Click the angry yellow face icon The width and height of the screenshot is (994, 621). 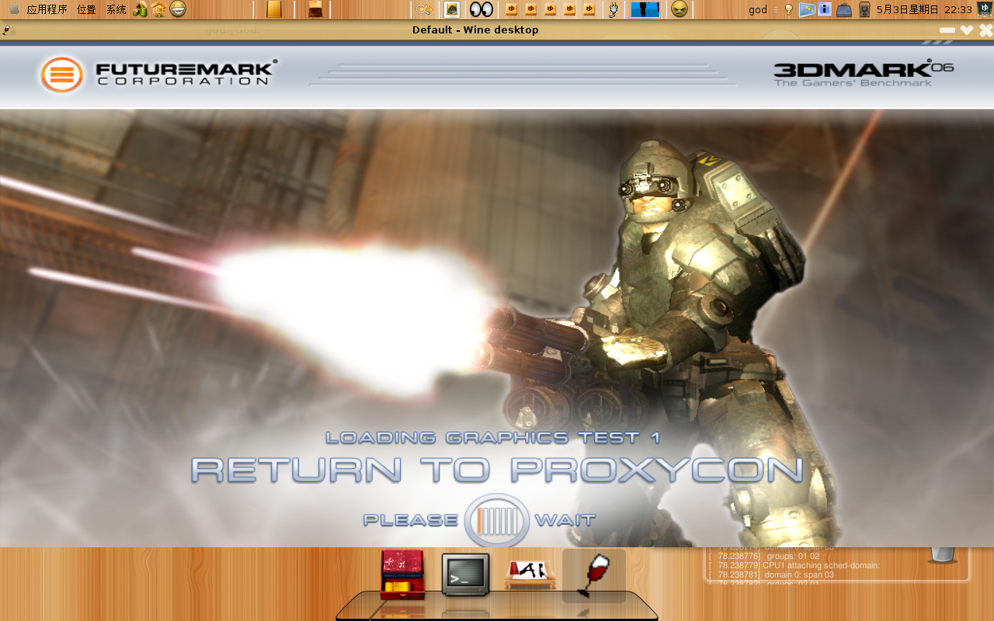click(x=679, y=9)
